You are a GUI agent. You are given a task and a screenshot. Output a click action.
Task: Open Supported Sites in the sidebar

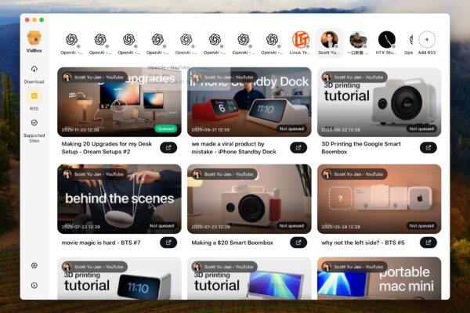coord(34,124)
